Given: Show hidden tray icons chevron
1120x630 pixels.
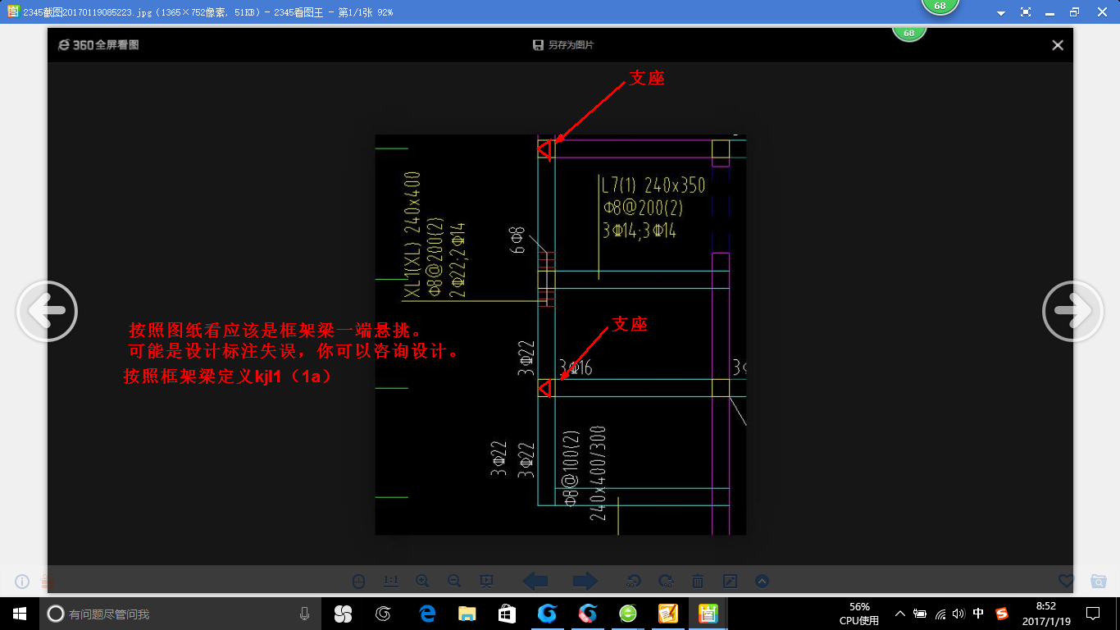Looking at the screenshot, I should pos(900,614).
